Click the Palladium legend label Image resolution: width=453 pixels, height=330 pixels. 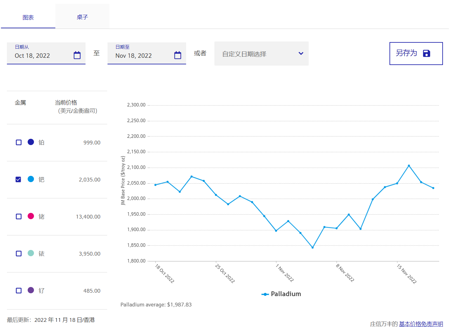[286, 294]
